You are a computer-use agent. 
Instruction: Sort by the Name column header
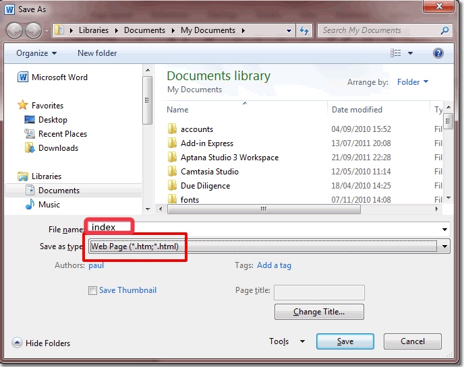point(177,110)
